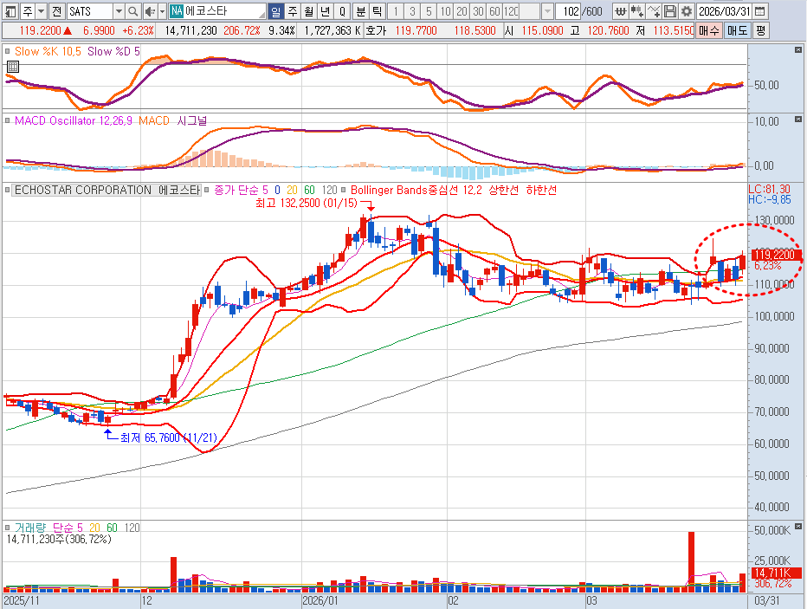Click the speaker sound alert icon
Screen dimensions: 807x609
click(150, 11)
